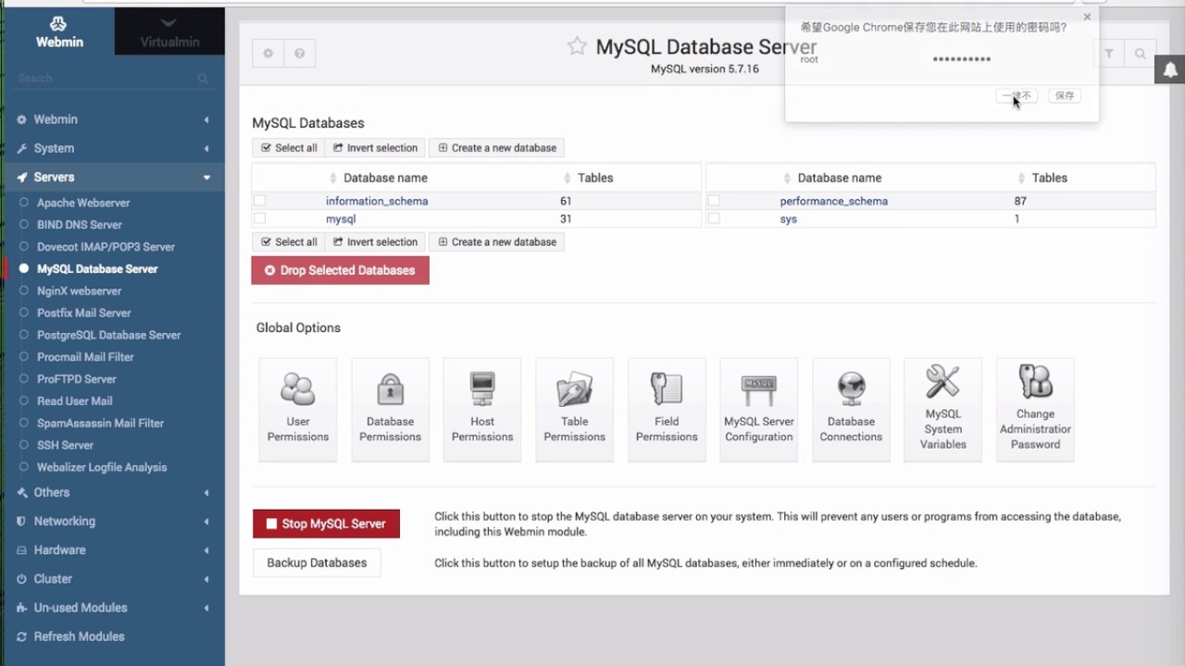
Task: Click the filter funnel icon
Action: click(1109, 54)
